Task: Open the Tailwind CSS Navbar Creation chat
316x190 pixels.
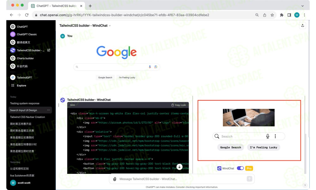Action: pos(27,117)
